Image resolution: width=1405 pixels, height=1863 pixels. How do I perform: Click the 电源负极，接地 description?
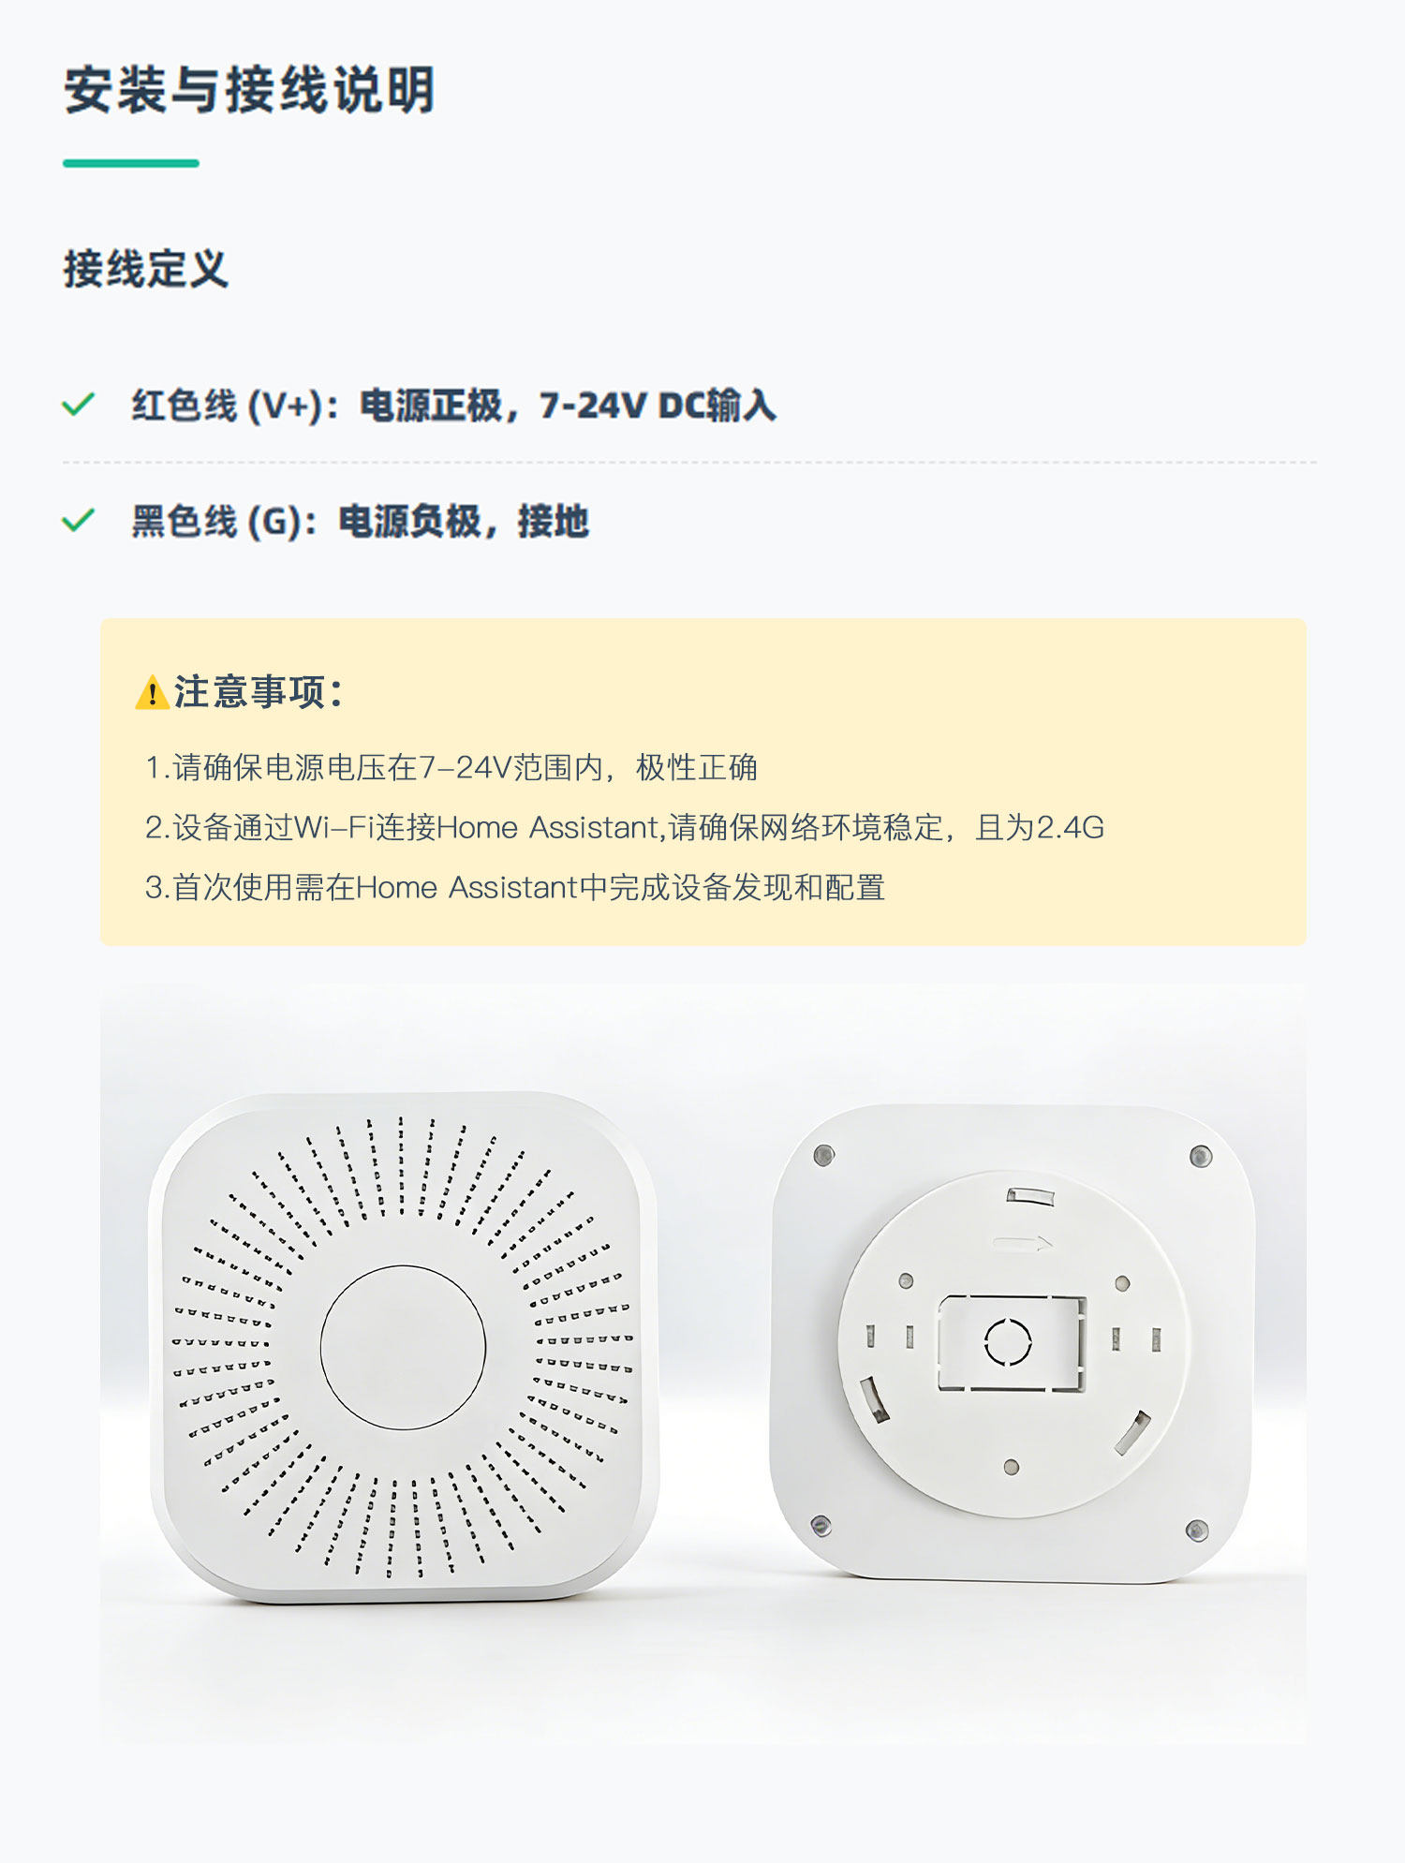[463, 522]
